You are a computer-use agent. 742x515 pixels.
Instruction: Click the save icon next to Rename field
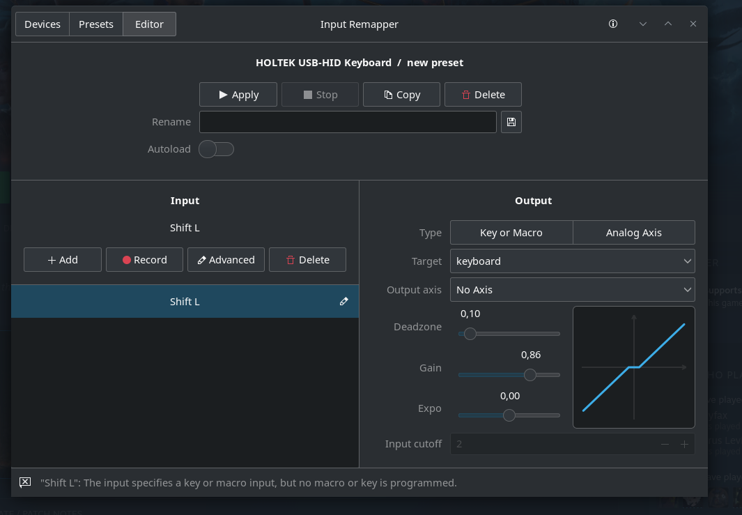pos(511,122)
